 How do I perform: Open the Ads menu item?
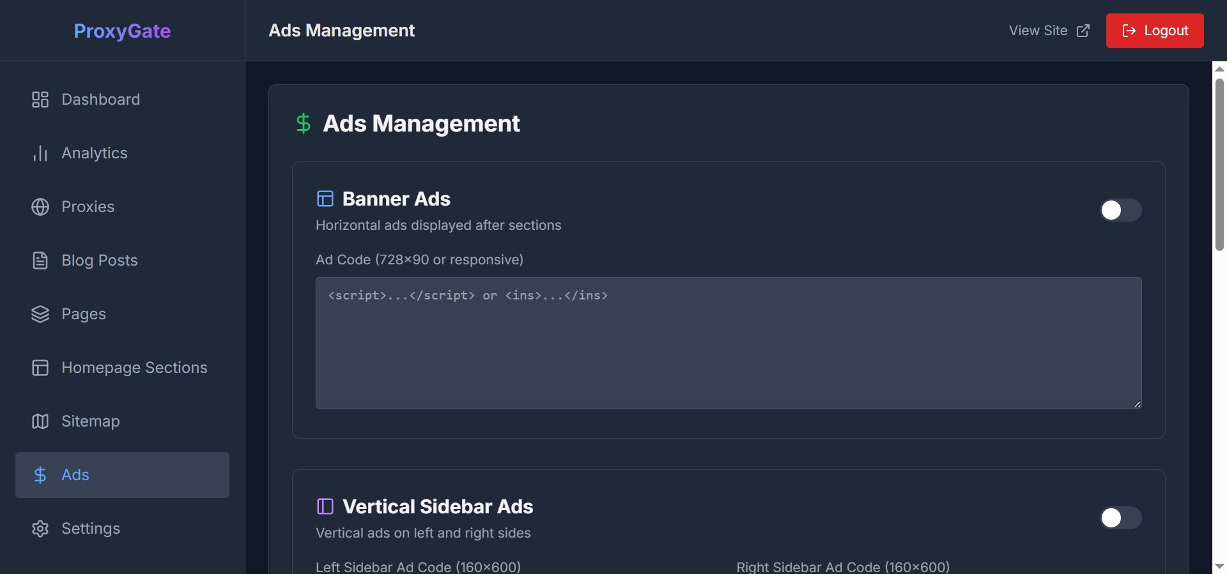pos(122,475)
